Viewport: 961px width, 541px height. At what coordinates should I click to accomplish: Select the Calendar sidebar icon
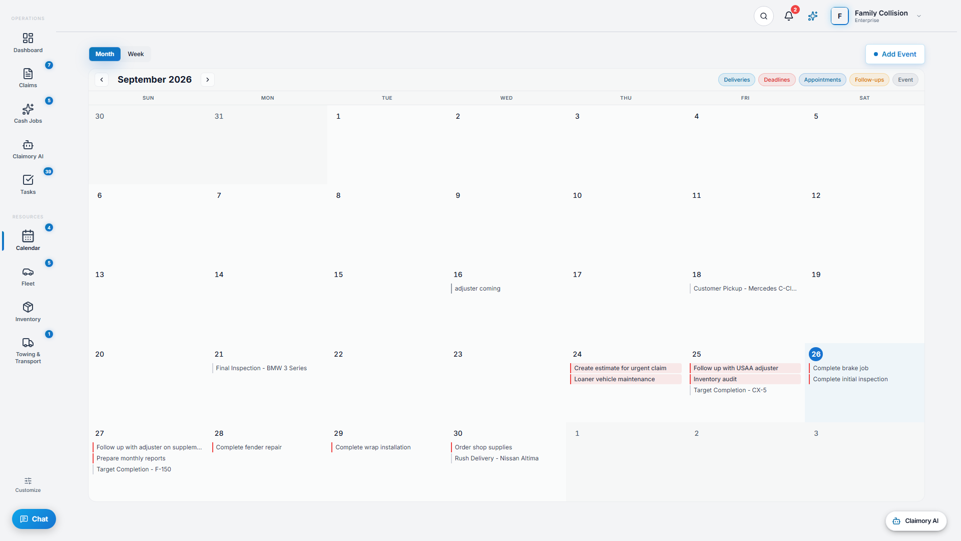[28, 236]
